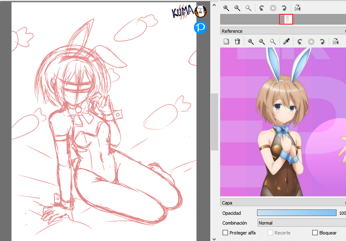Image resolution: width=346 pixels, height=241 pixels.
Task: Zoom in on the Reference image
Action: coord(251,42)
